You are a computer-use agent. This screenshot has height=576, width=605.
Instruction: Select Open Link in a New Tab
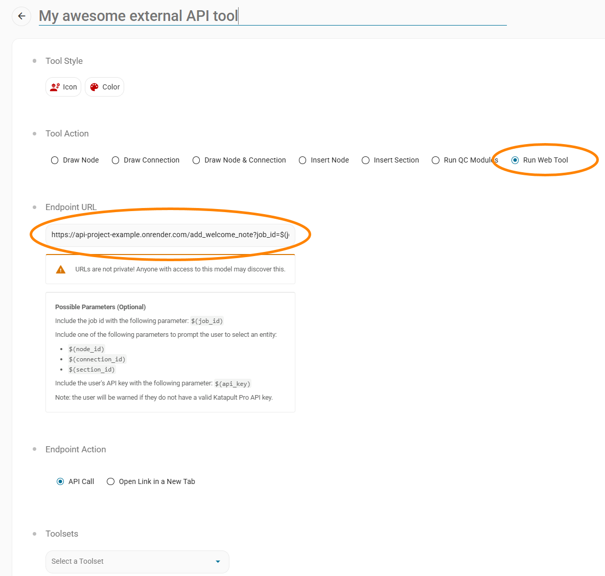110,481
